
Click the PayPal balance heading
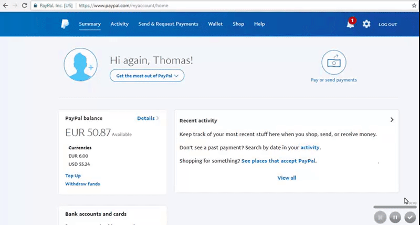[x=83, y=118]
